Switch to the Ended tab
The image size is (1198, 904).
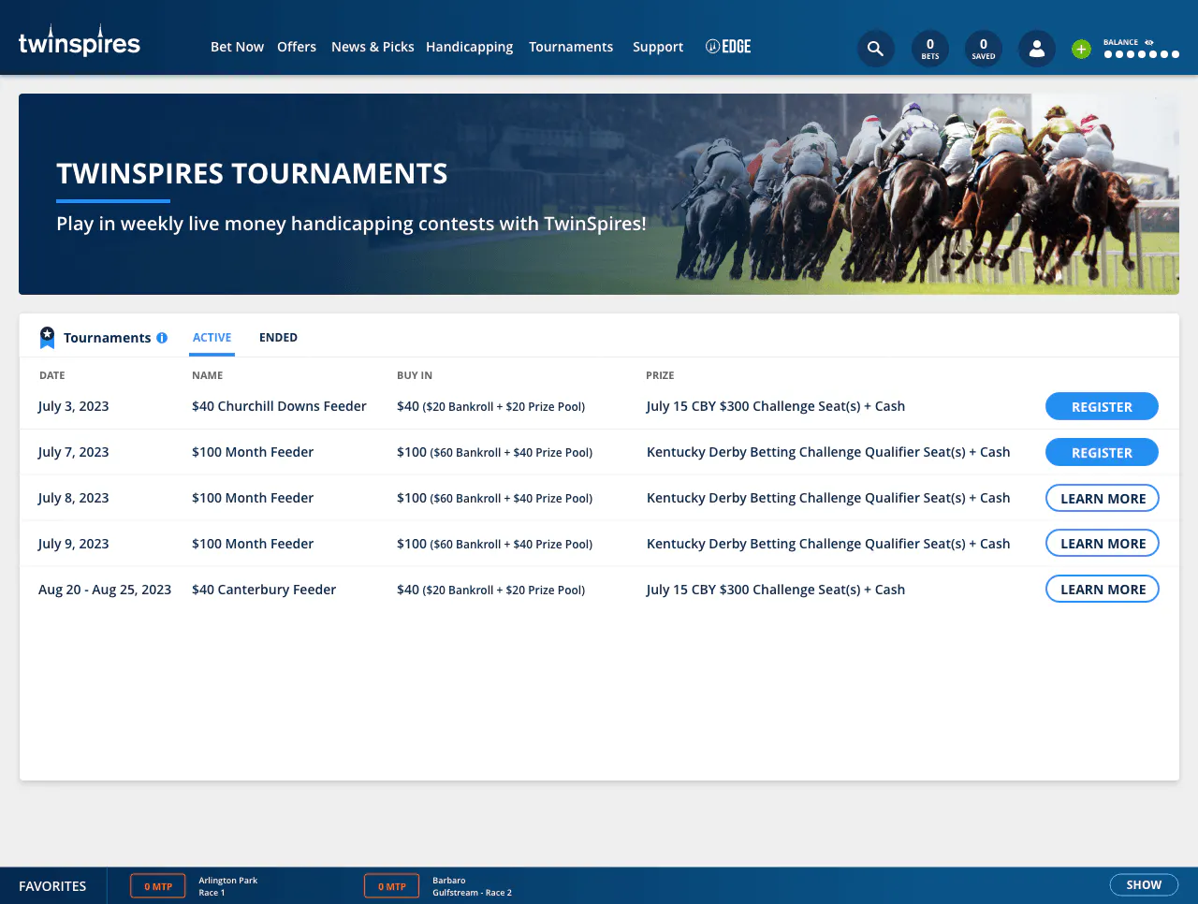(x=278, y=338)
